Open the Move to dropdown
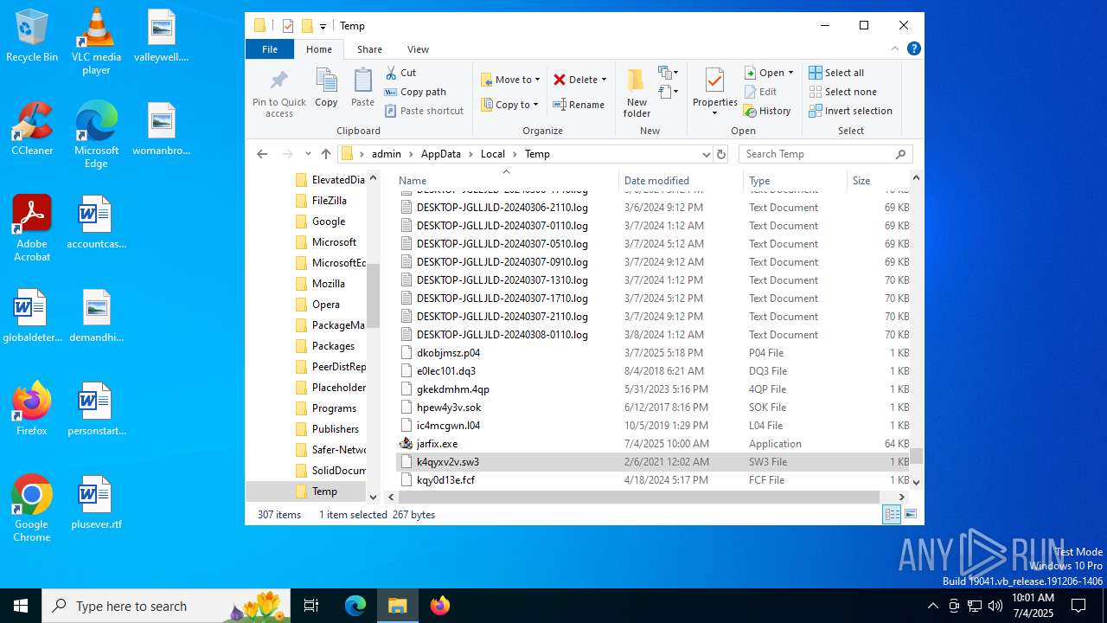The height and width of the screenshot is (623, 1107). [510, 80]
